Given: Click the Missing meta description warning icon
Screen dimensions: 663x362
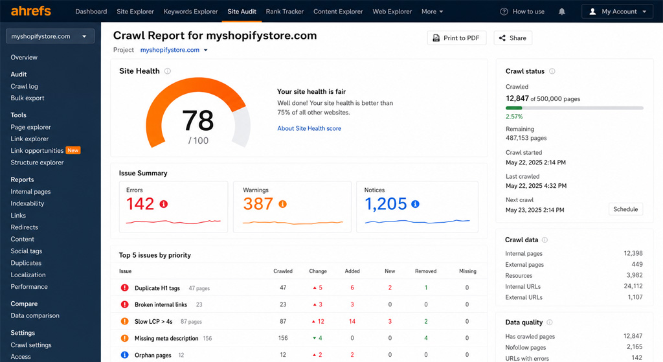Looking at the screenshot, I should click(125, 338).
